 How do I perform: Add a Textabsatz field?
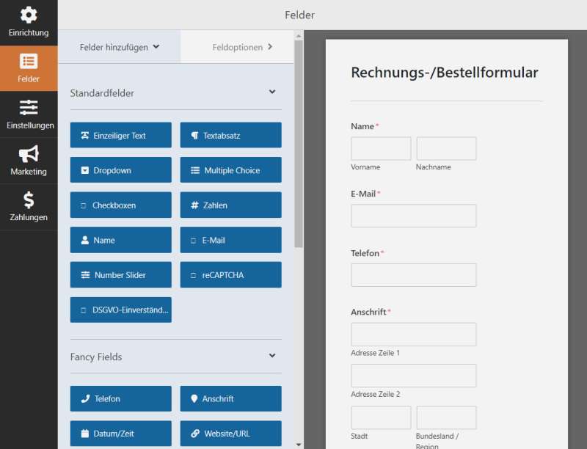(230, 135)
